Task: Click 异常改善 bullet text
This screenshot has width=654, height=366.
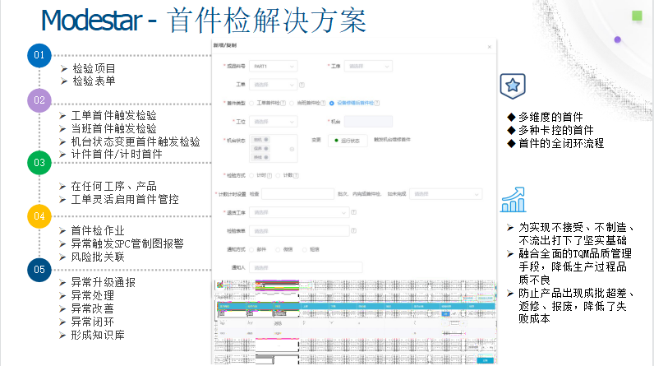Action: click(92, 308)
